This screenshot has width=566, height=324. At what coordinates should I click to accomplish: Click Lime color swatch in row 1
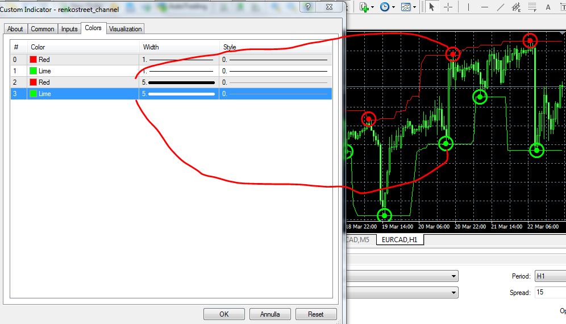coord(33,71)
